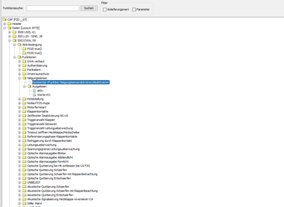Click the Leitungsueberwachung folder icon
The width and height of the screenshot is (284, 207).
(x=24, y=145)
